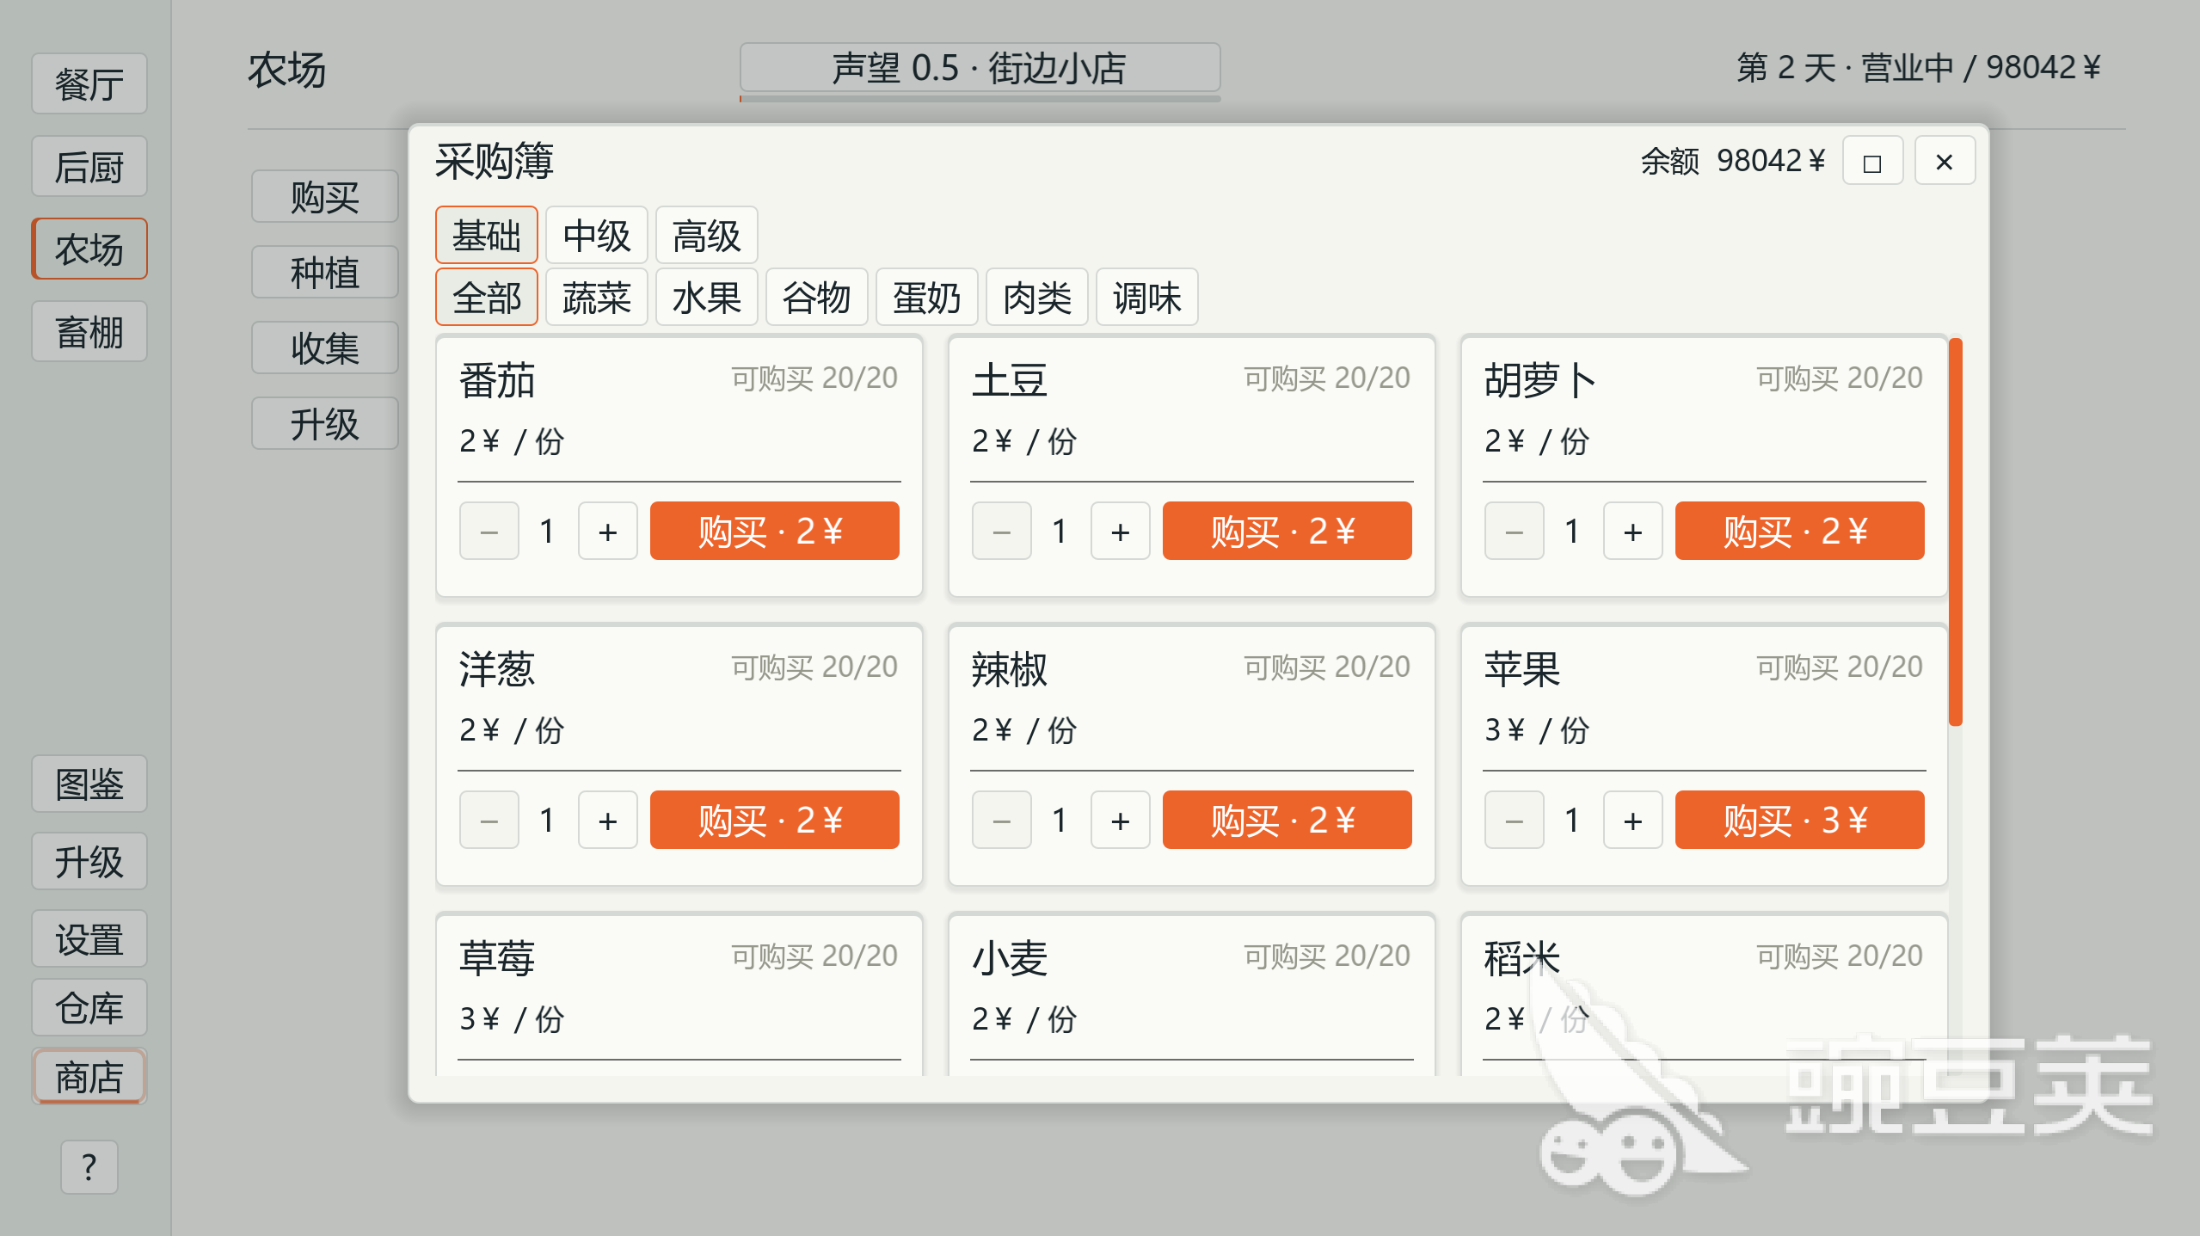Select the 基础 tier tab
2200x1236 pixels.
pyautogui.click(x=487, y=235)
